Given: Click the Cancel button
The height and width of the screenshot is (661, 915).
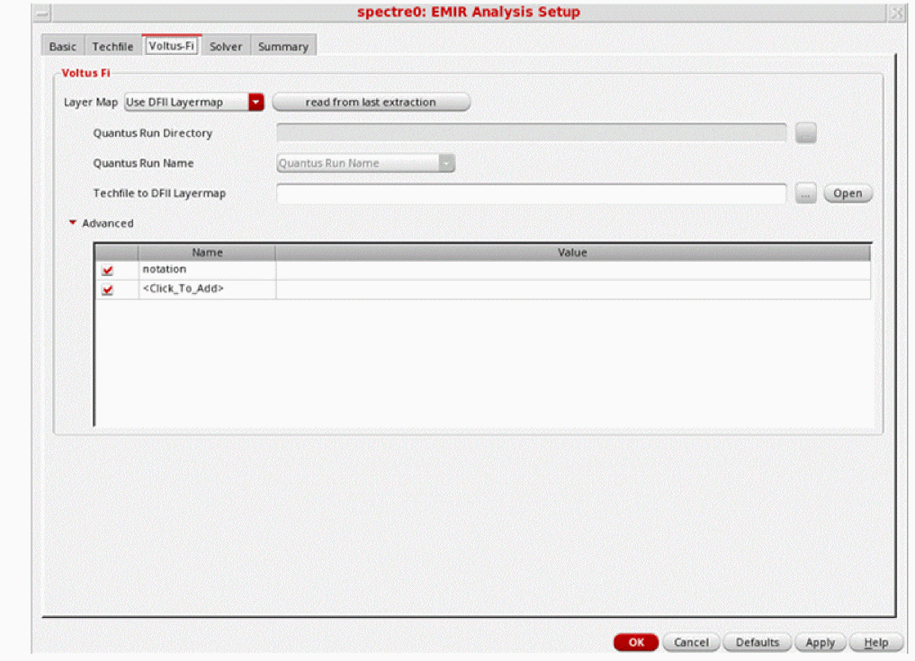Looking at the screenshot, I should (691, 642).
